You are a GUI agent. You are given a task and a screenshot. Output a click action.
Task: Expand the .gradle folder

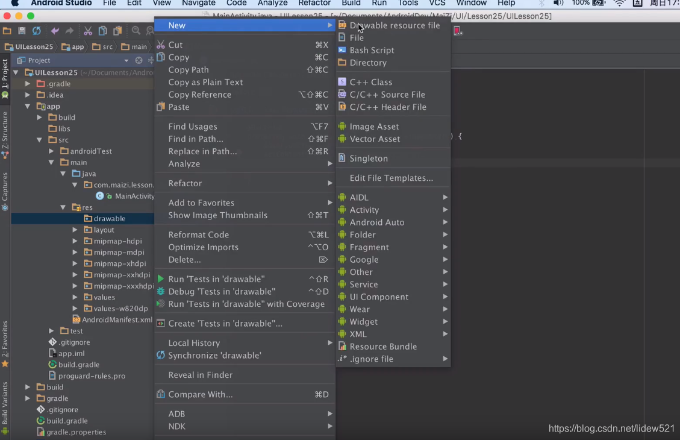tap(28, 83)
